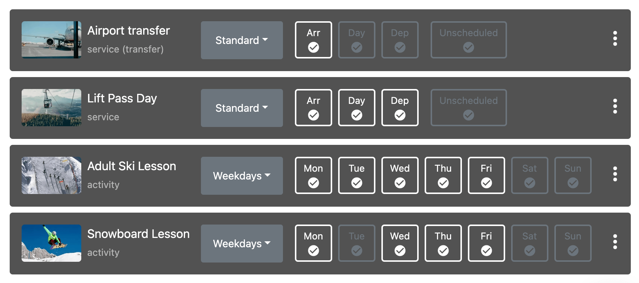Open the Snowboard Lesson three-dot menu

pyautogui.click(x=615, y=242)
